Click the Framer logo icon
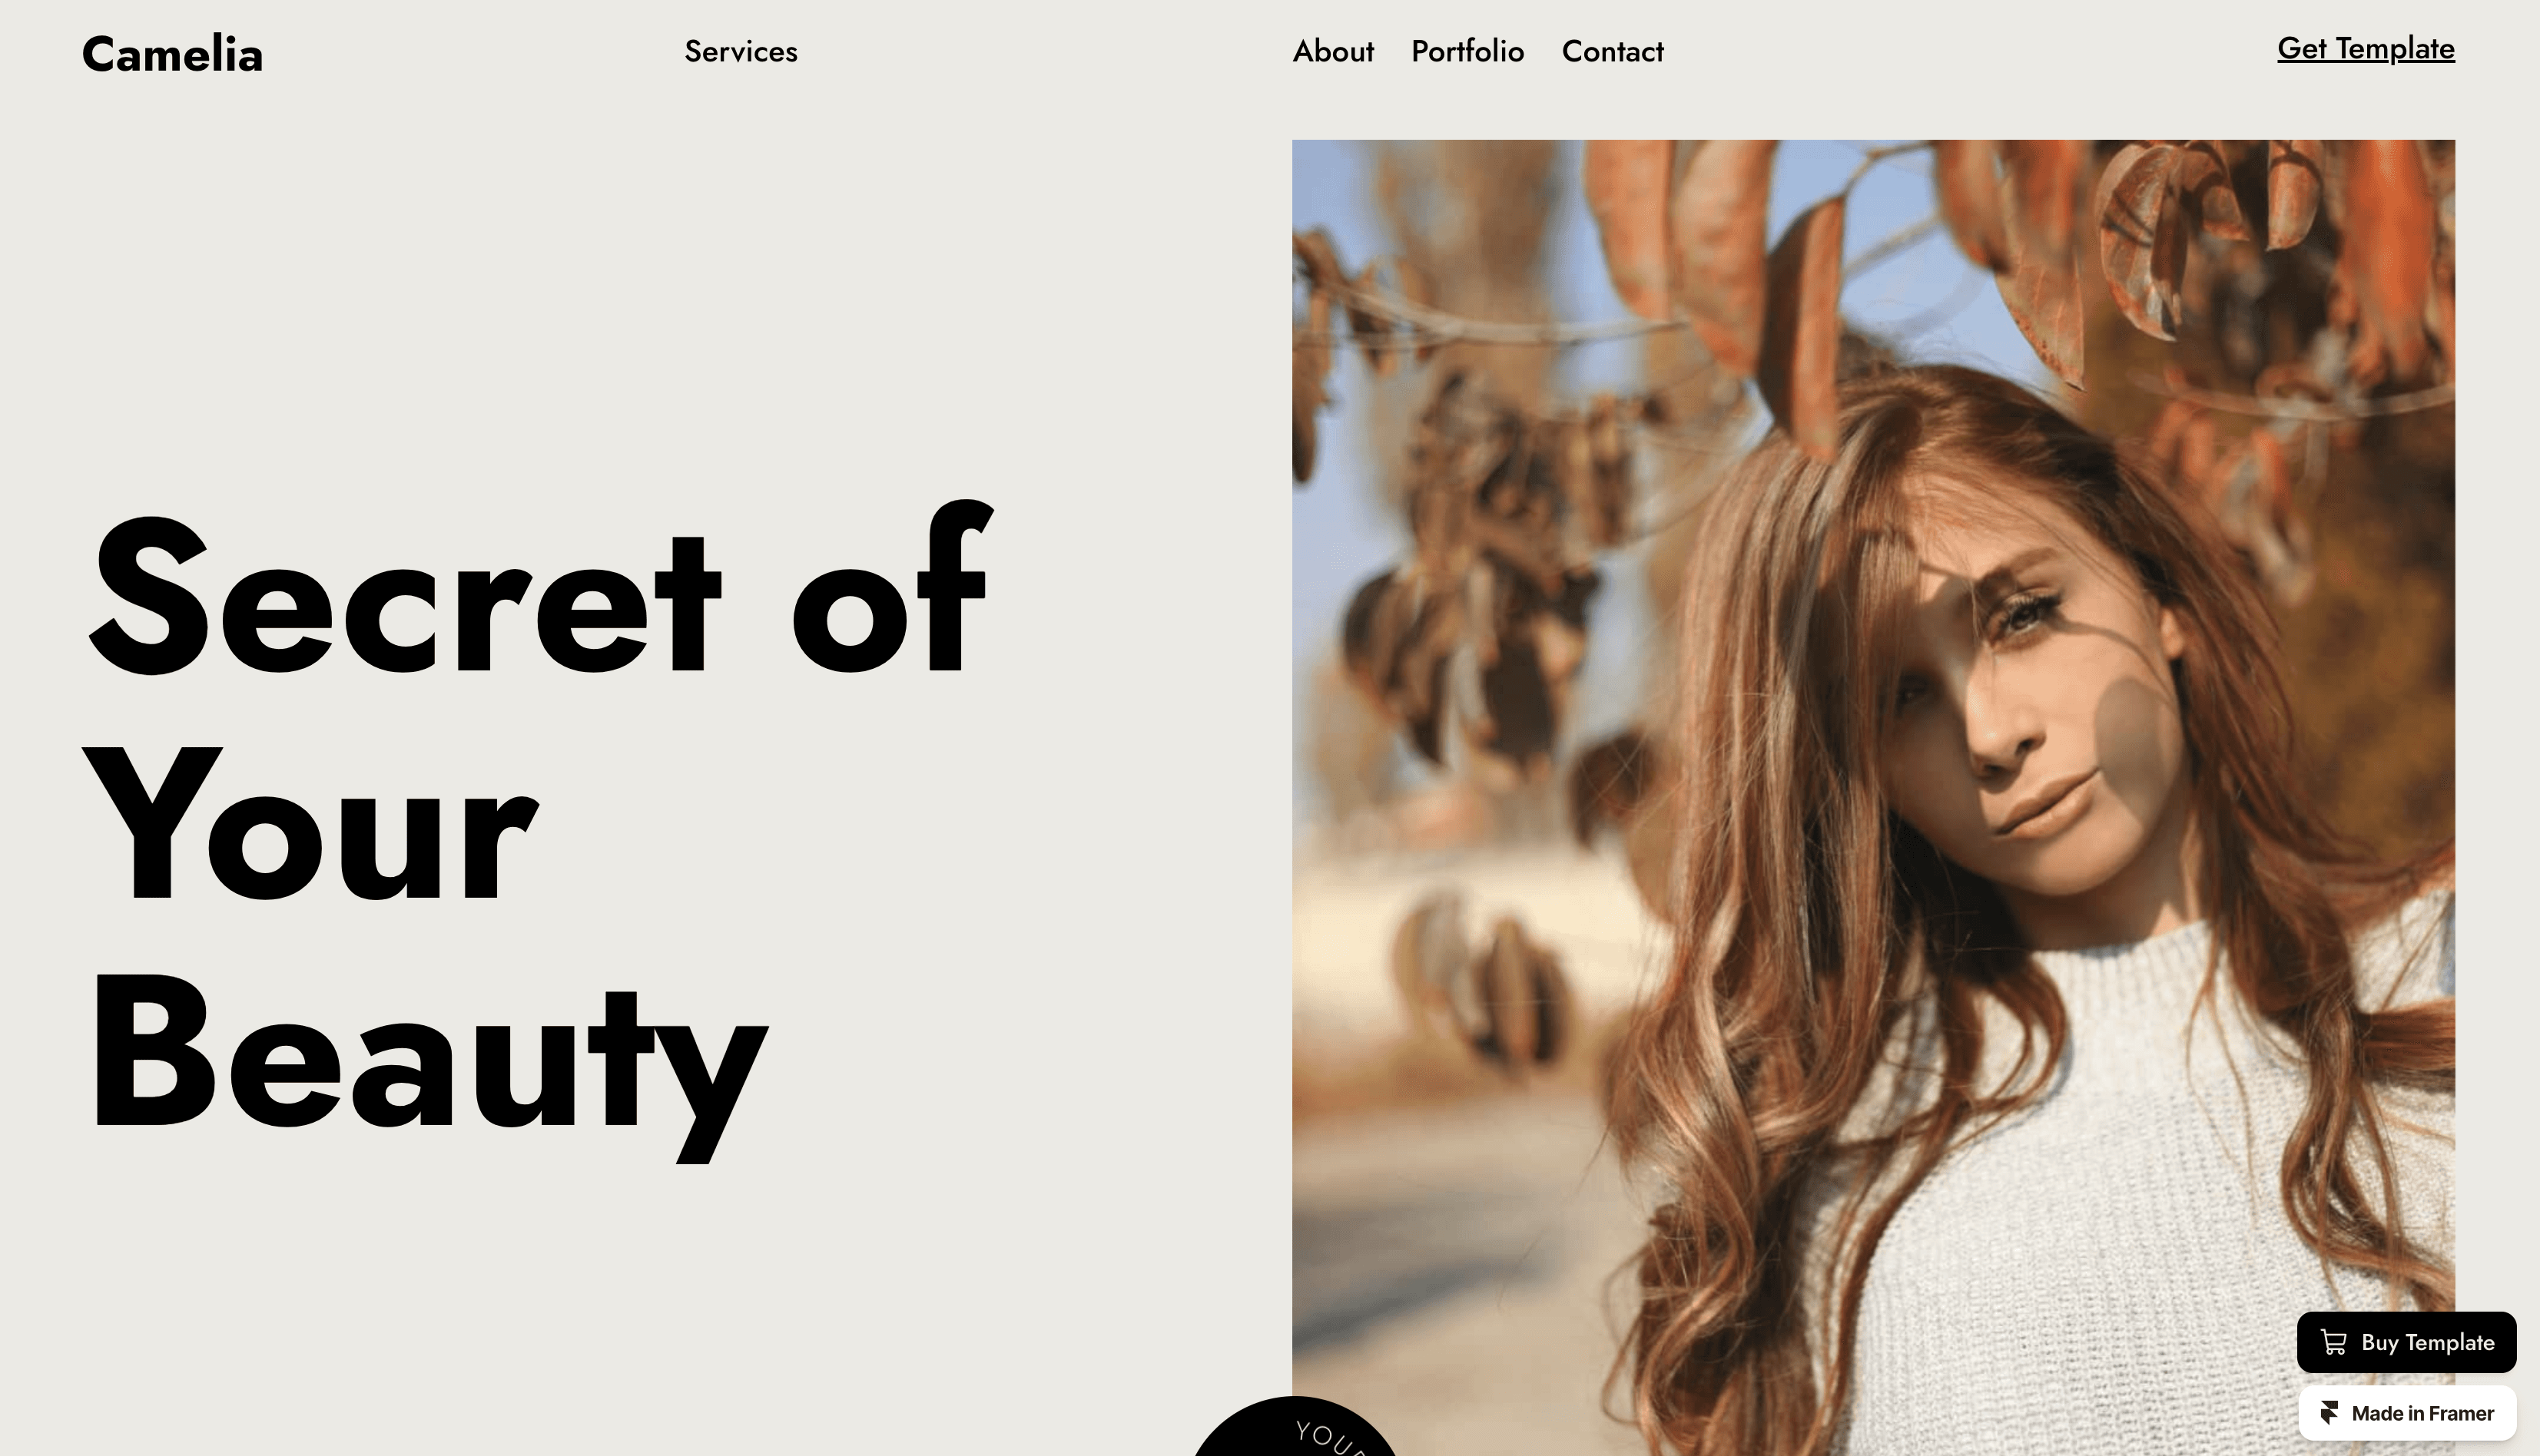 pos(2329,1413)
